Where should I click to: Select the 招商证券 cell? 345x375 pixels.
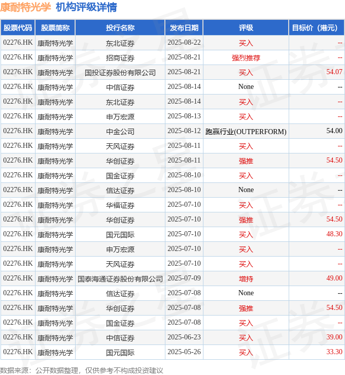[120, 57]
